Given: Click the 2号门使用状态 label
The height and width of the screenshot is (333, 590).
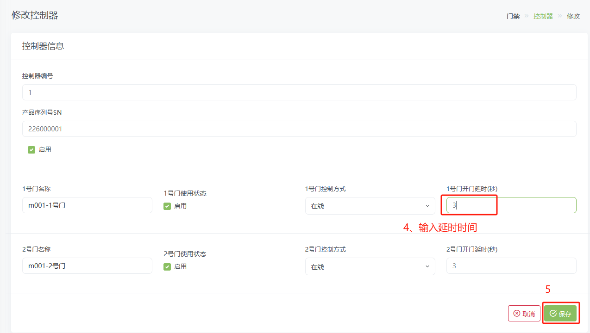Looking at the screenshot, I should click(185, 254).
